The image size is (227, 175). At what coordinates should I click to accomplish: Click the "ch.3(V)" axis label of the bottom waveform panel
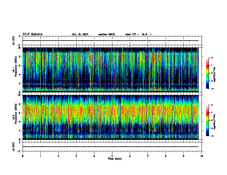tap(14, 147)
